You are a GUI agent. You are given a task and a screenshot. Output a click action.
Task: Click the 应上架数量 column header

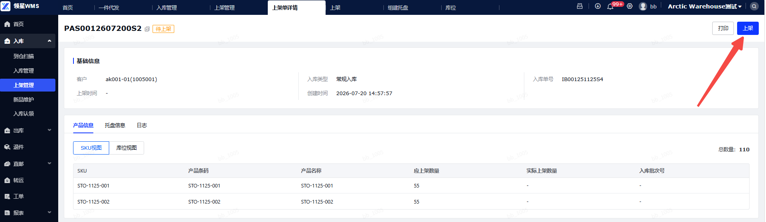pos(426,171)
